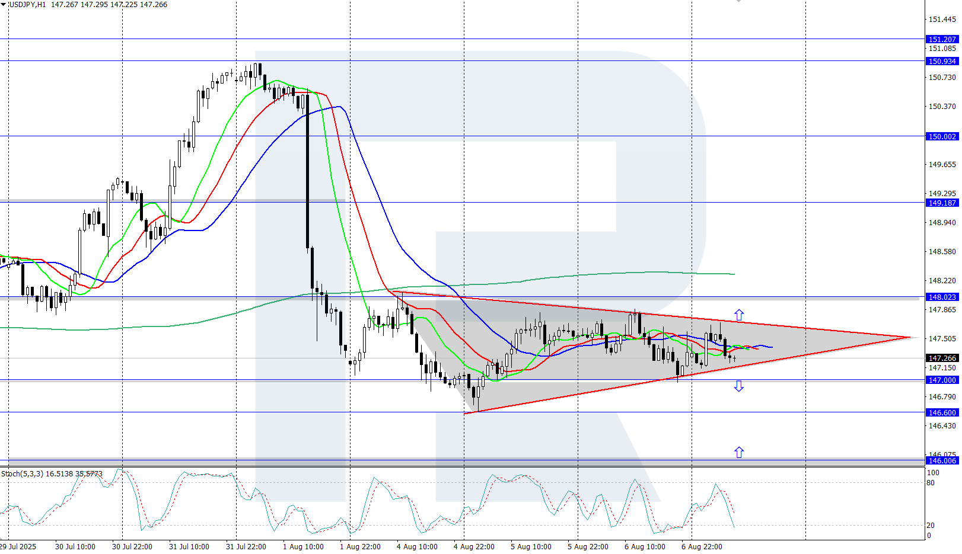Click the 150.002 price level label

click(942, 136)
